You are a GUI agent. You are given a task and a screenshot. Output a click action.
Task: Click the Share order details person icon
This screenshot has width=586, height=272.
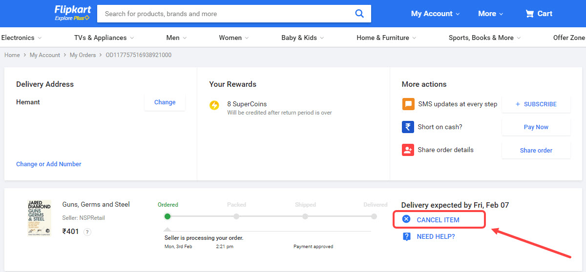point(408,150)
